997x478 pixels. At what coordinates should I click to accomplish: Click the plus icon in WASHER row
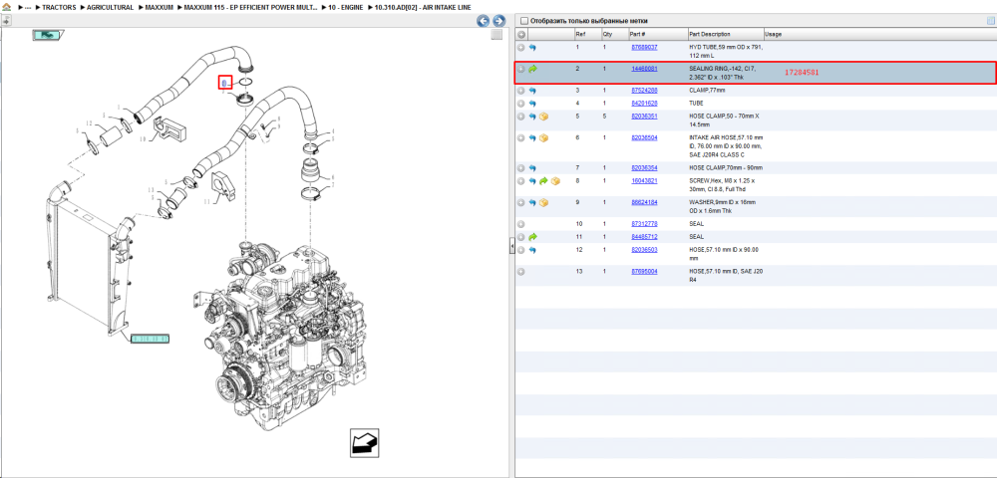click(x=520, y=203)
